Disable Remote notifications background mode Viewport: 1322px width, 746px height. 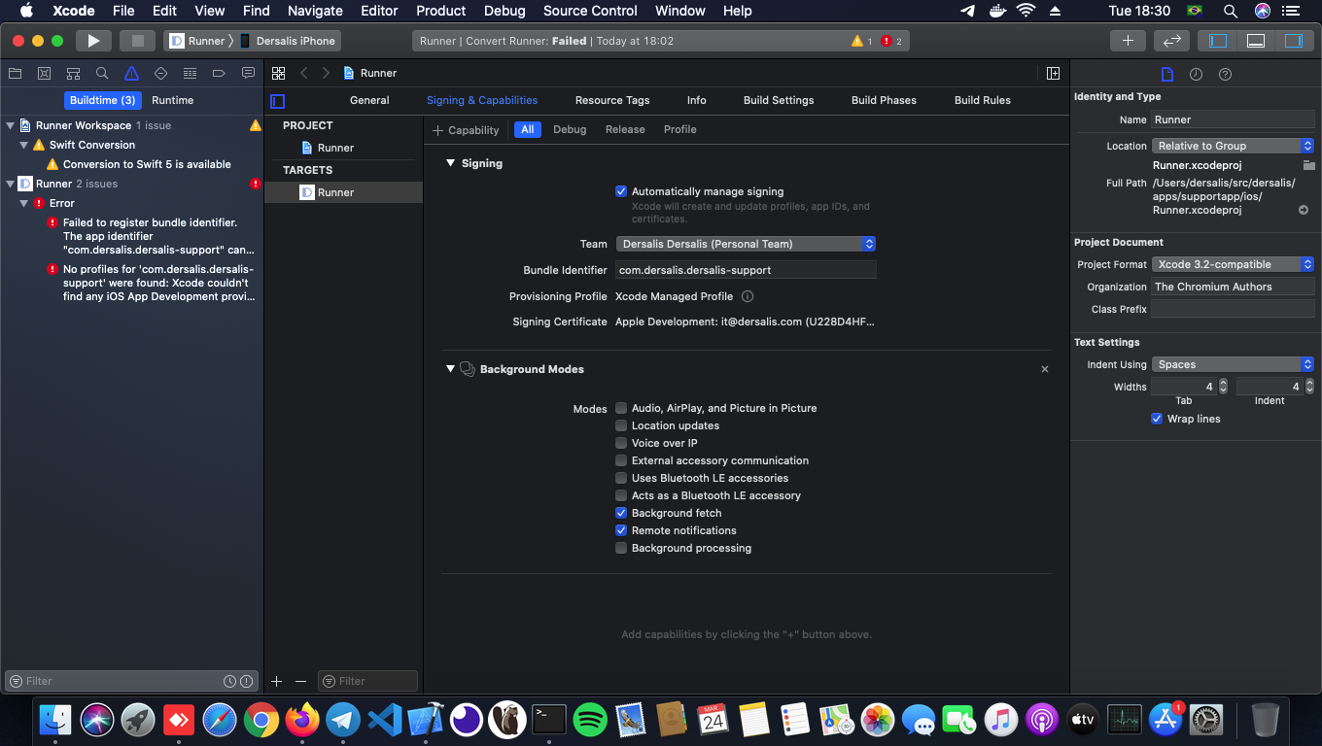tap(621, 530)
